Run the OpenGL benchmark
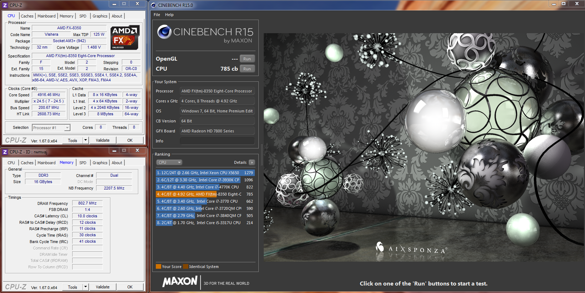This screenshot has width=585, height=293. [247, 59]
